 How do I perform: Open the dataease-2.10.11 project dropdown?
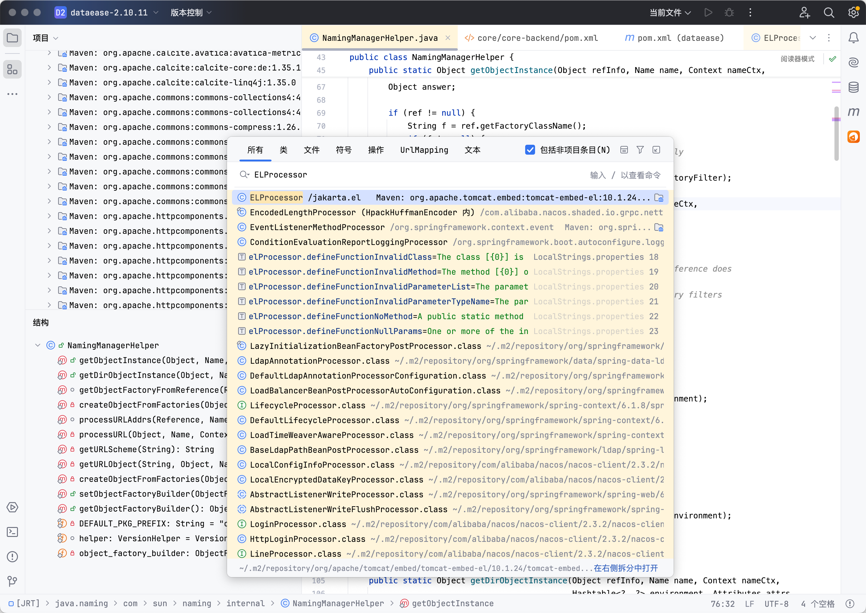point(107,12)
